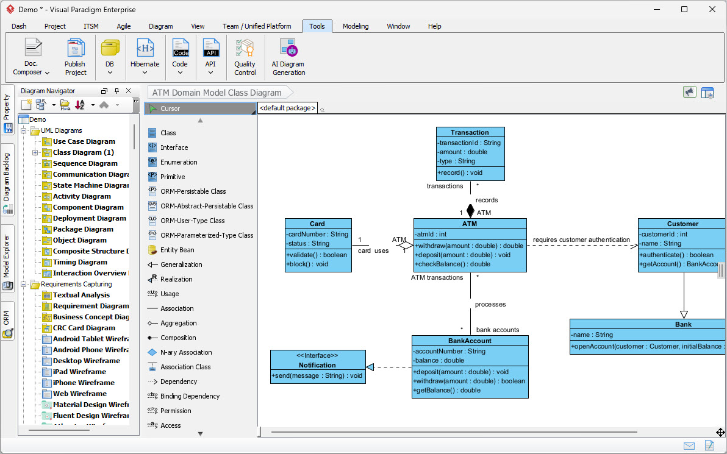Click the navigator horizontal scrollbar

pos(59,430)
